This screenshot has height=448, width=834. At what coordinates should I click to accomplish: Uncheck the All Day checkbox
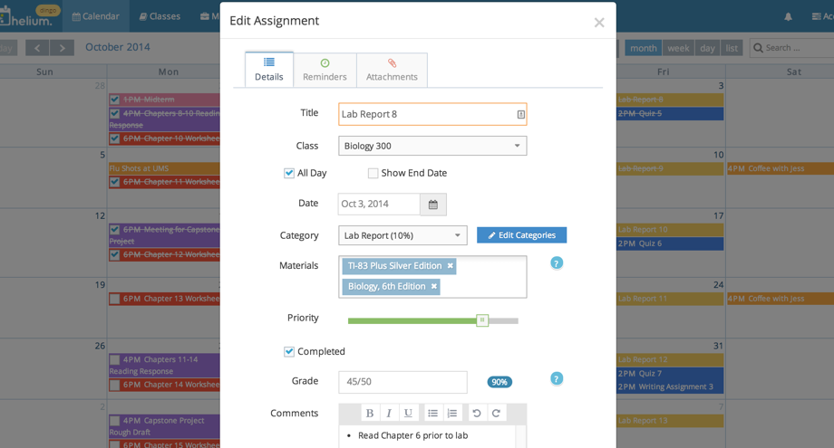[x=289, y=173]
